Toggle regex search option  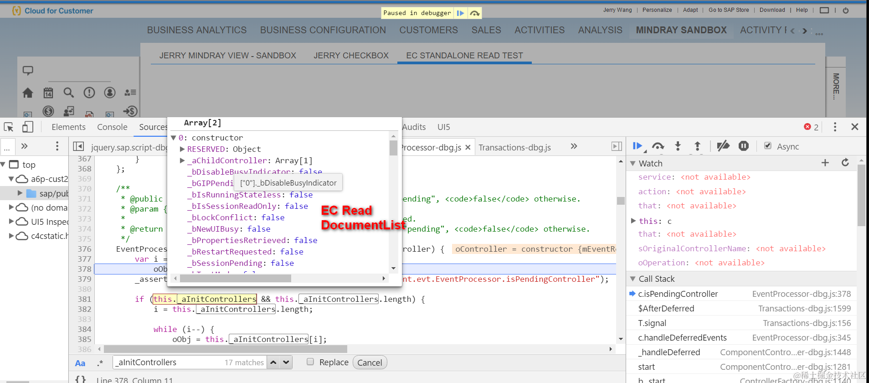(100, 363)
